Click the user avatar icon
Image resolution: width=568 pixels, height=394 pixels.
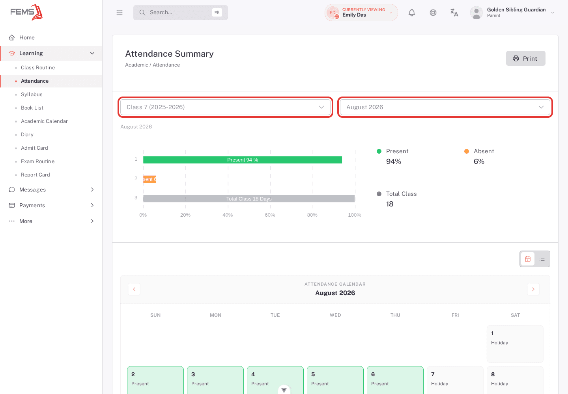pos(476,13)
